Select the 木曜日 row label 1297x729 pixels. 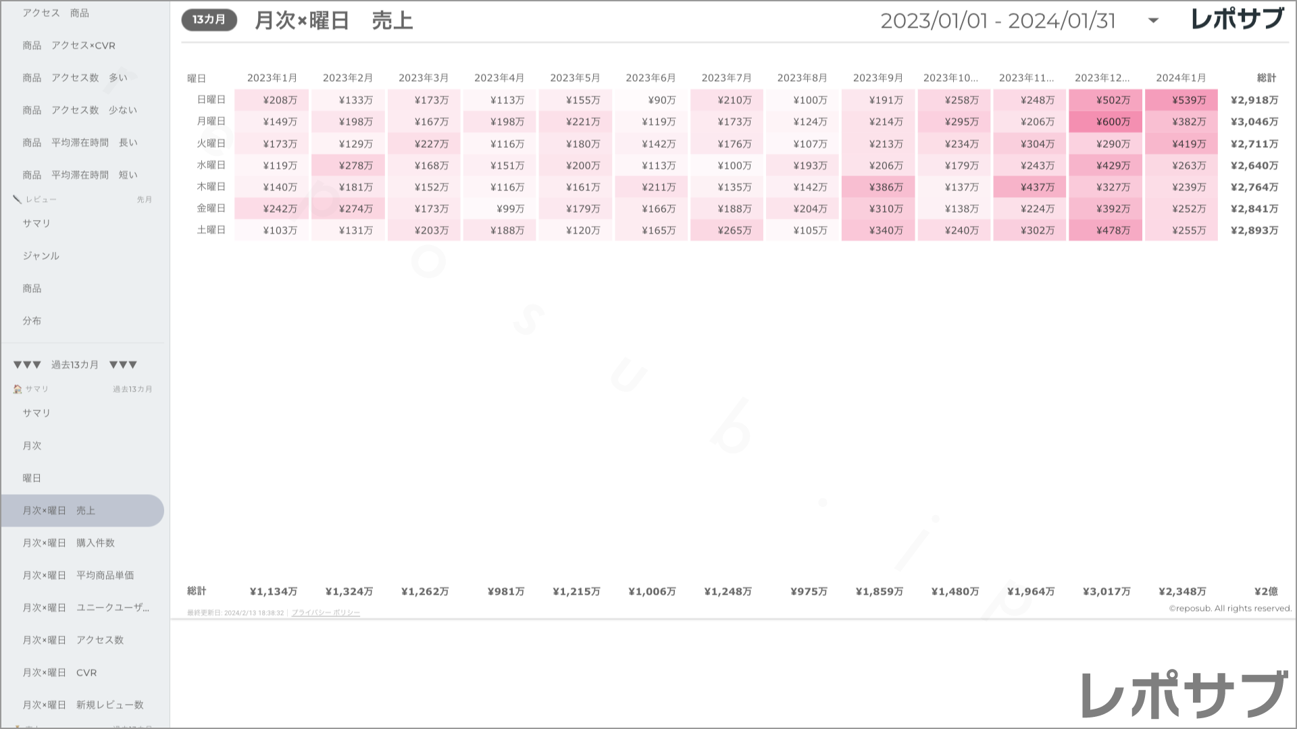click(x=211, y=187)
